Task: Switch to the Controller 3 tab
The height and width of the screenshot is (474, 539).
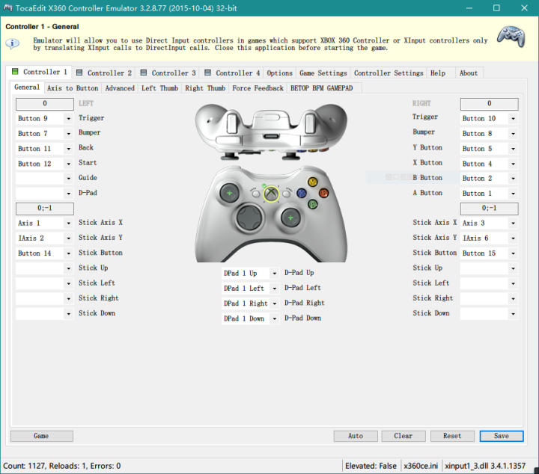Action: tap(168, 73)
